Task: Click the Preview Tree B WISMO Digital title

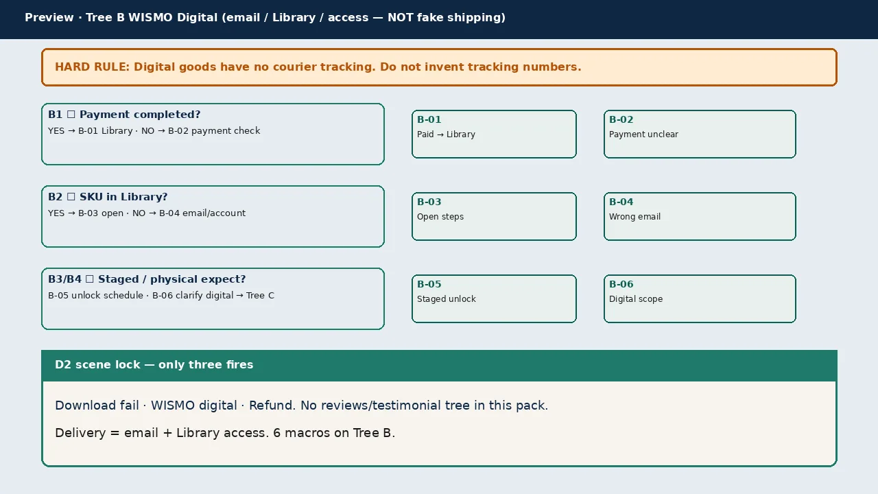Action: pyautogui.click(x=265, y=18)
